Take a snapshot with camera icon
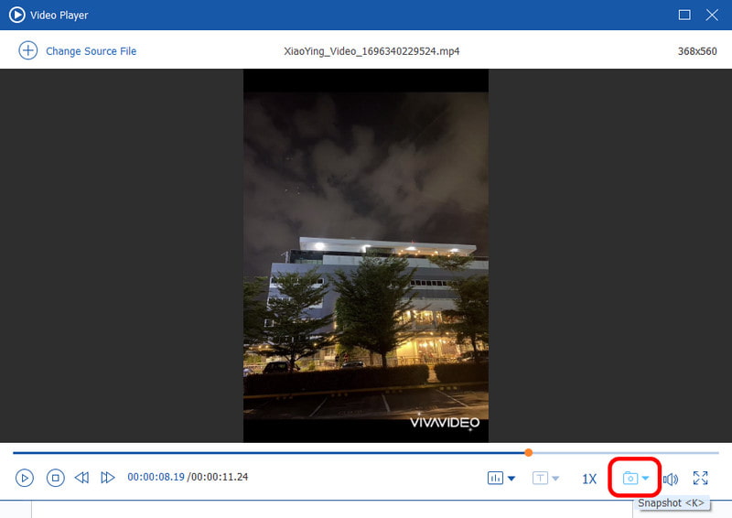This screenshot has height=518, width=732. point(630,479)
